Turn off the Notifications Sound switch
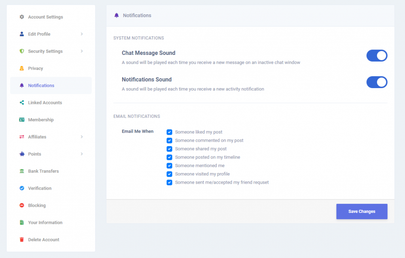 (x=377, y=82)
